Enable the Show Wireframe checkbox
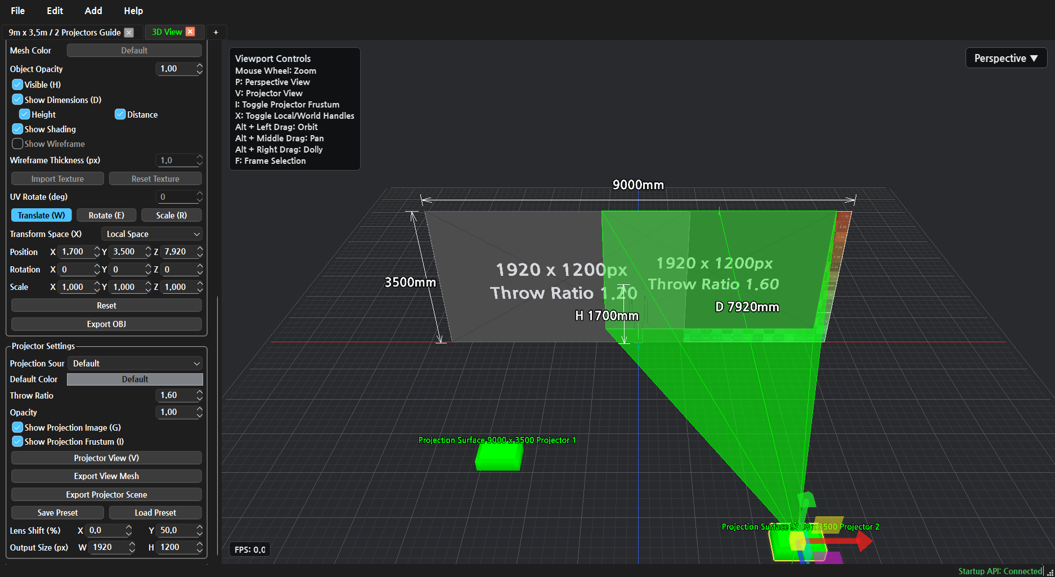Viewport: 1055px width, 577px height. (17, 144)
